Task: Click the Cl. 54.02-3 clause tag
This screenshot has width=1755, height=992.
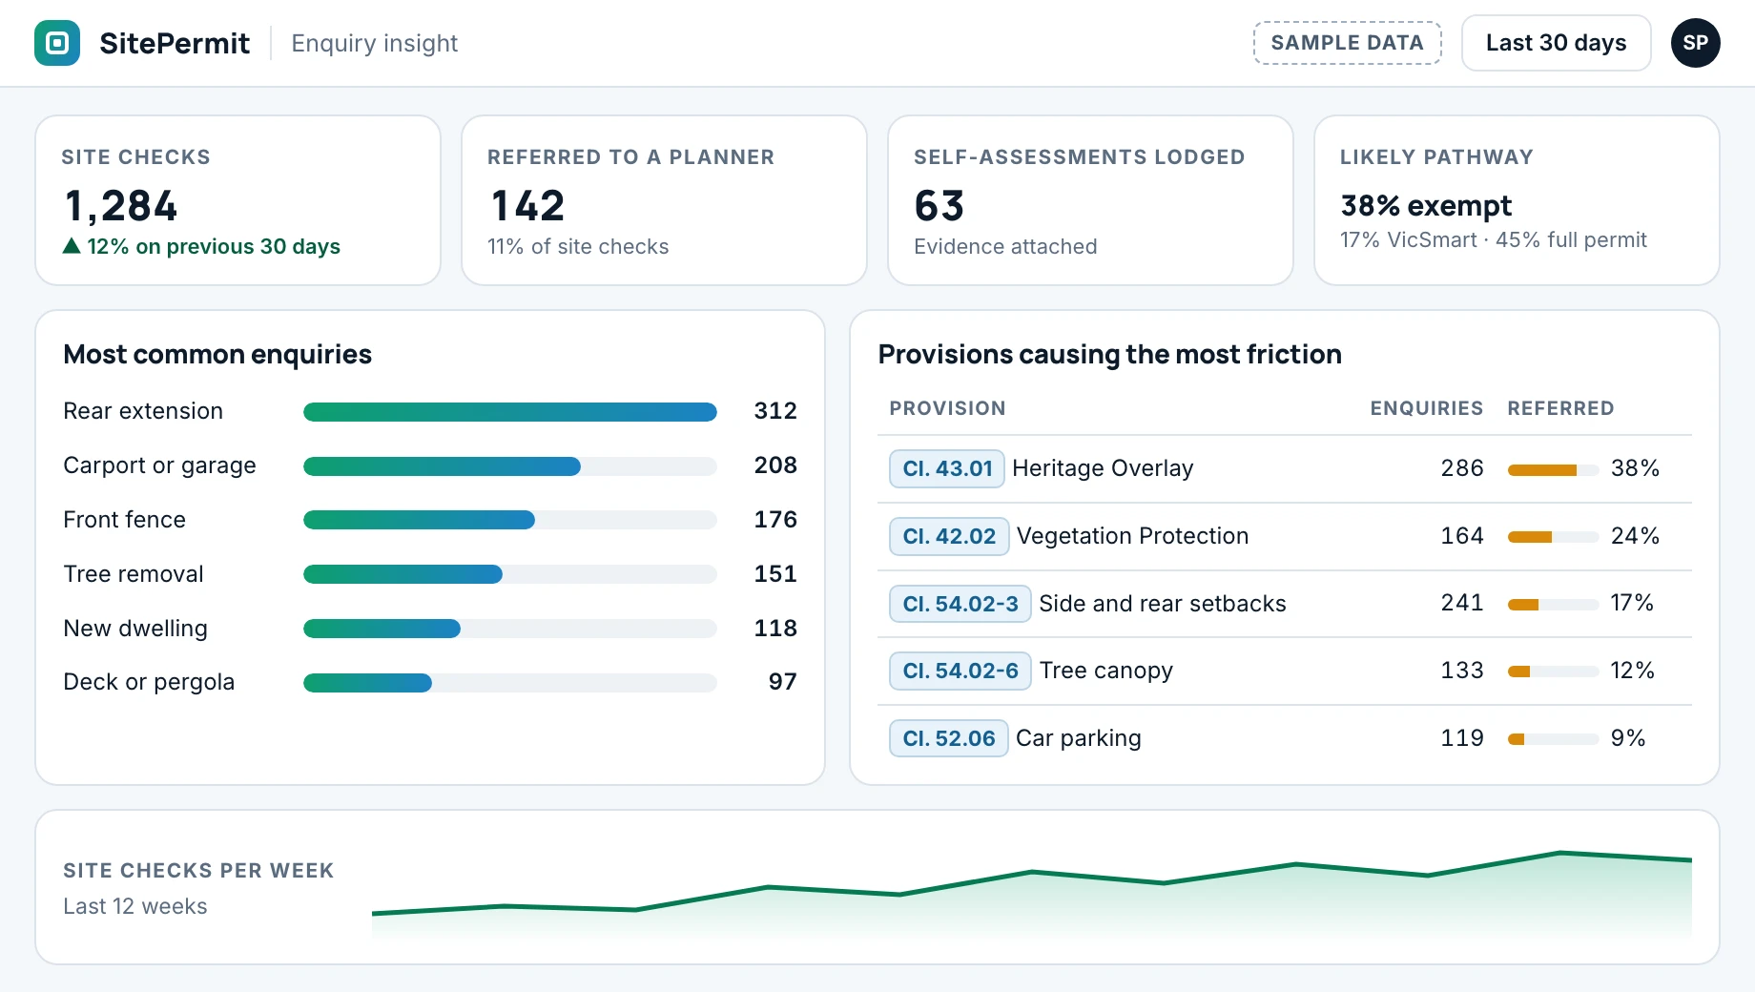Action: tap(960, 604)
